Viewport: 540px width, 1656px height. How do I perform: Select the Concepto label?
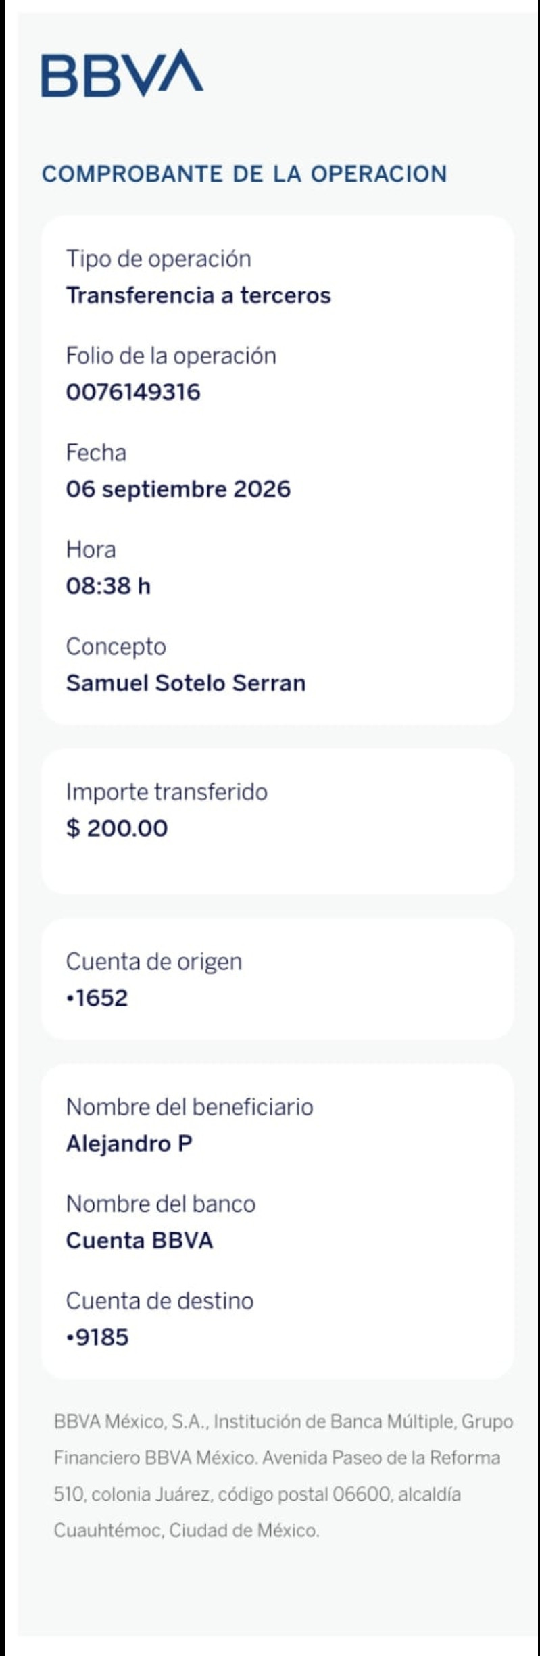click(116, 647)
